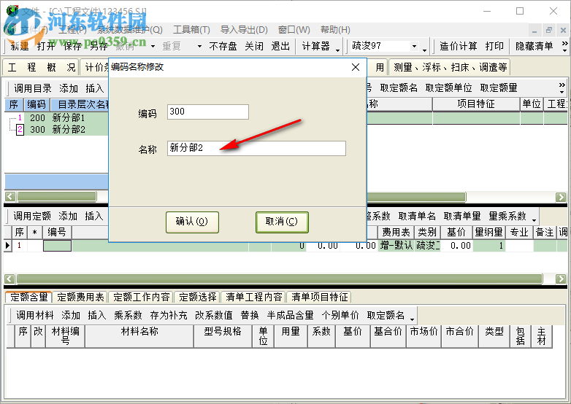Click 取清单名 in the middle toolbar
Screen dimensions: 571x404
[x=417, y=217]
